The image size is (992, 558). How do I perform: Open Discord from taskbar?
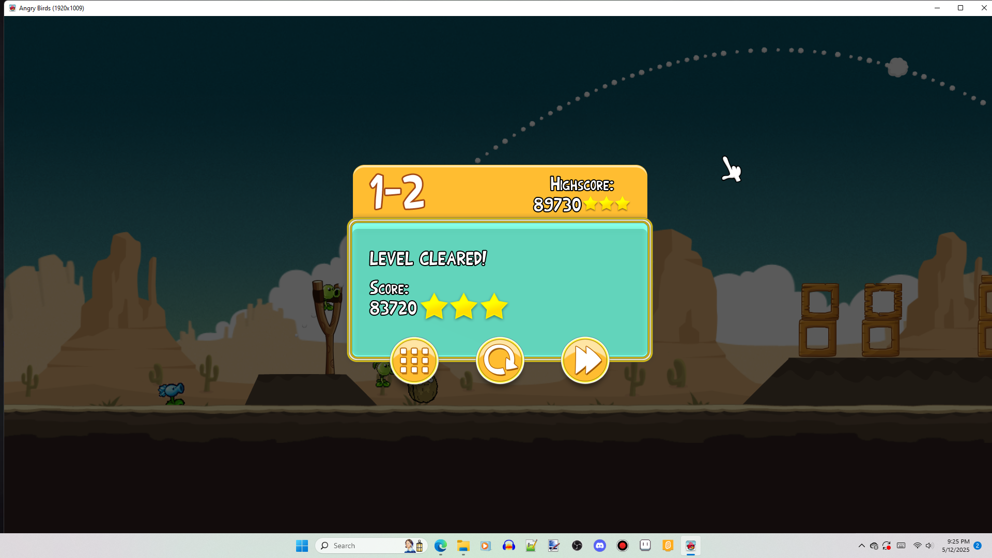point(600,546)
